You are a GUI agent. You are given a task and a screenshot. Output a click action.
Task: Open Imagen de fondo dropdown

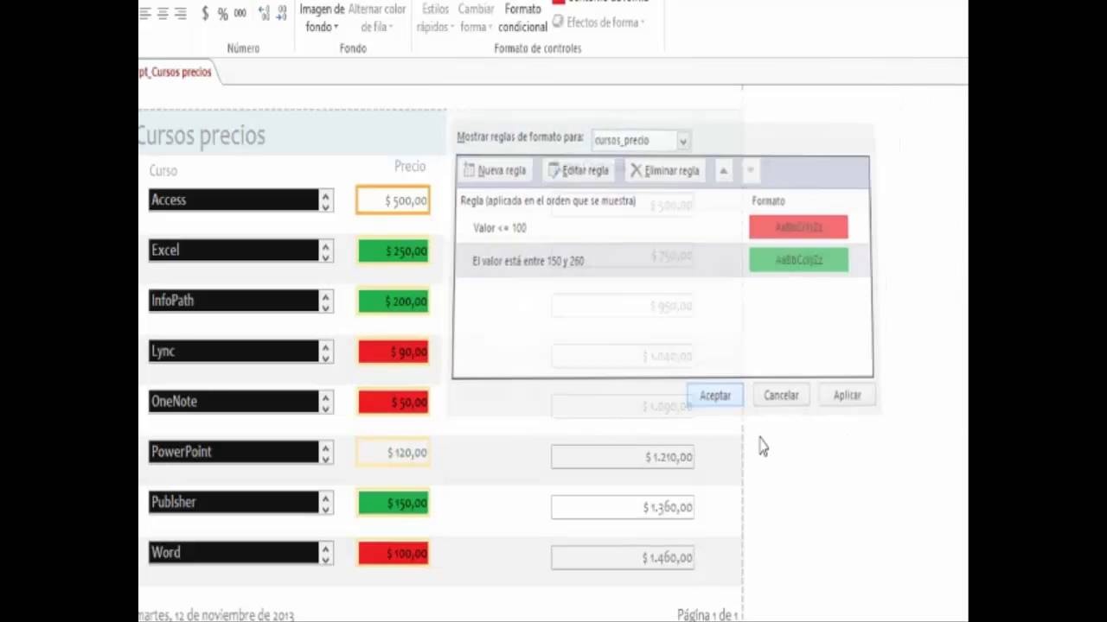click(322, 18)
